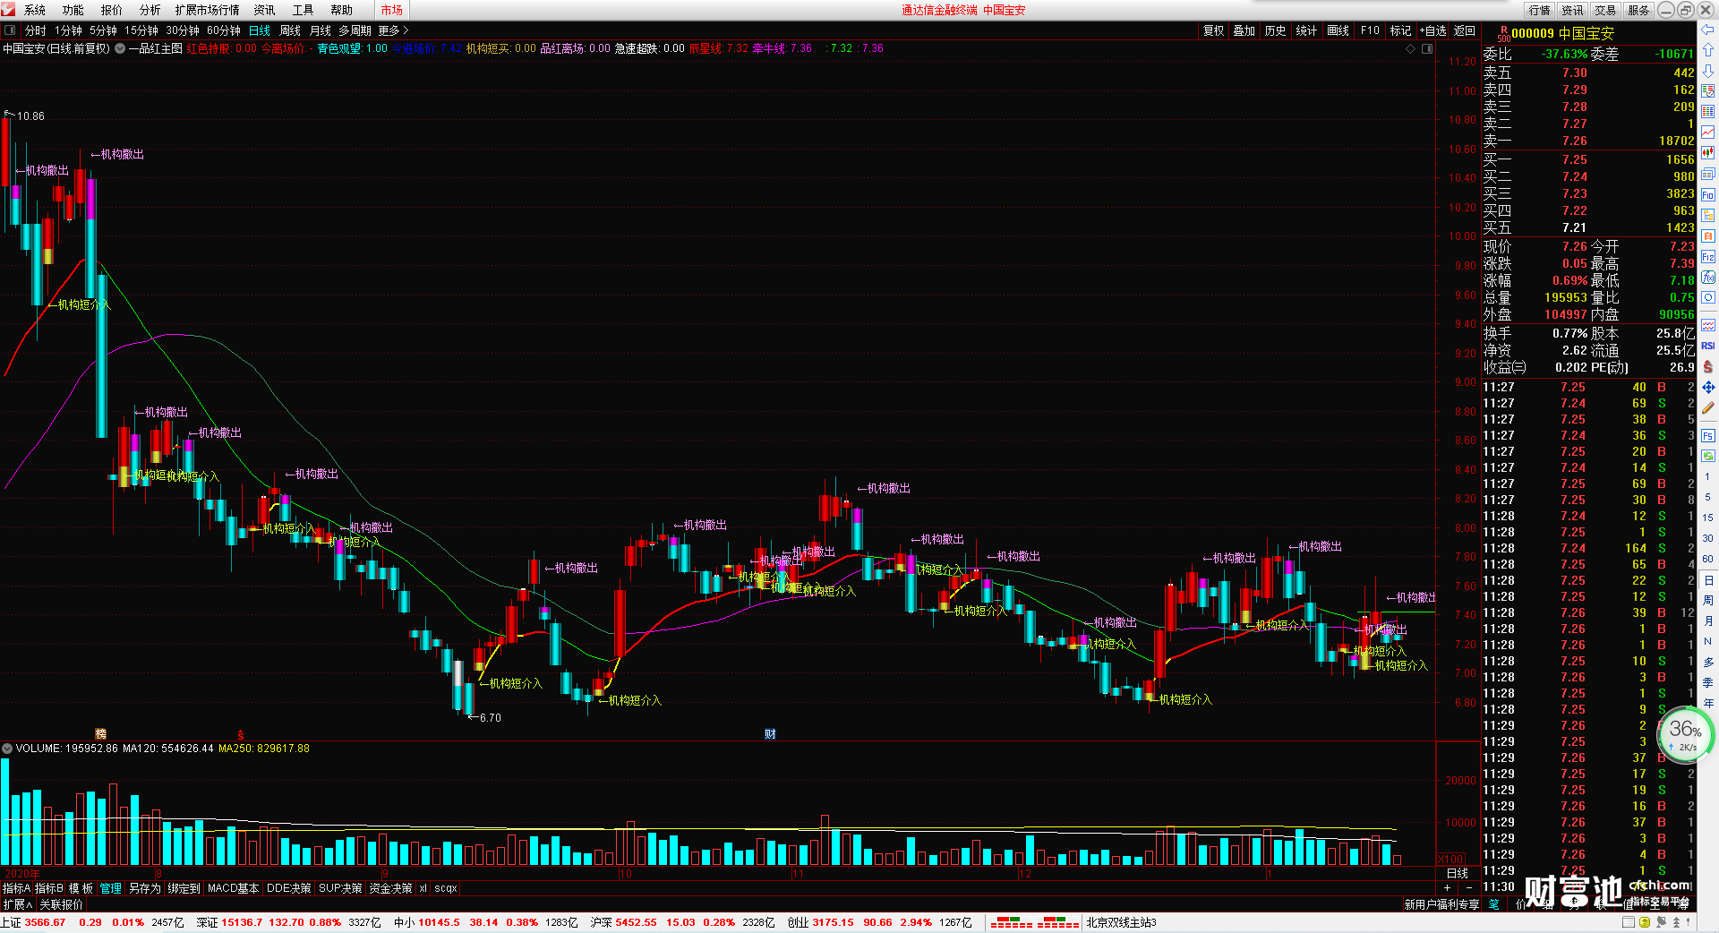Click the 上证 index value in status bar
Image resolution: width=1719 pixels, height=933 pixels.
tap(45, 922)
